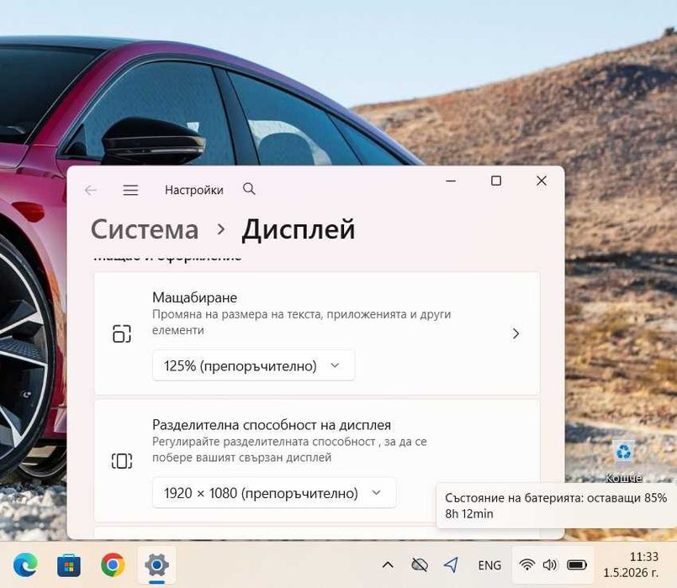
Task: Maximize the Настройки window
Action: [x=496, y=181]
